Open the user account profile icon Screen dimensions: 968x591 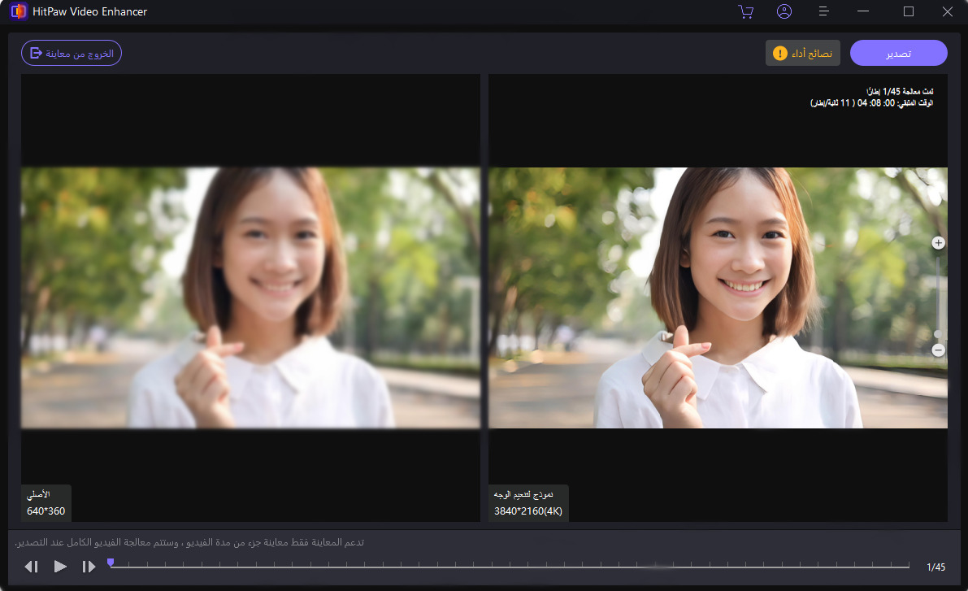coord(784,11)
